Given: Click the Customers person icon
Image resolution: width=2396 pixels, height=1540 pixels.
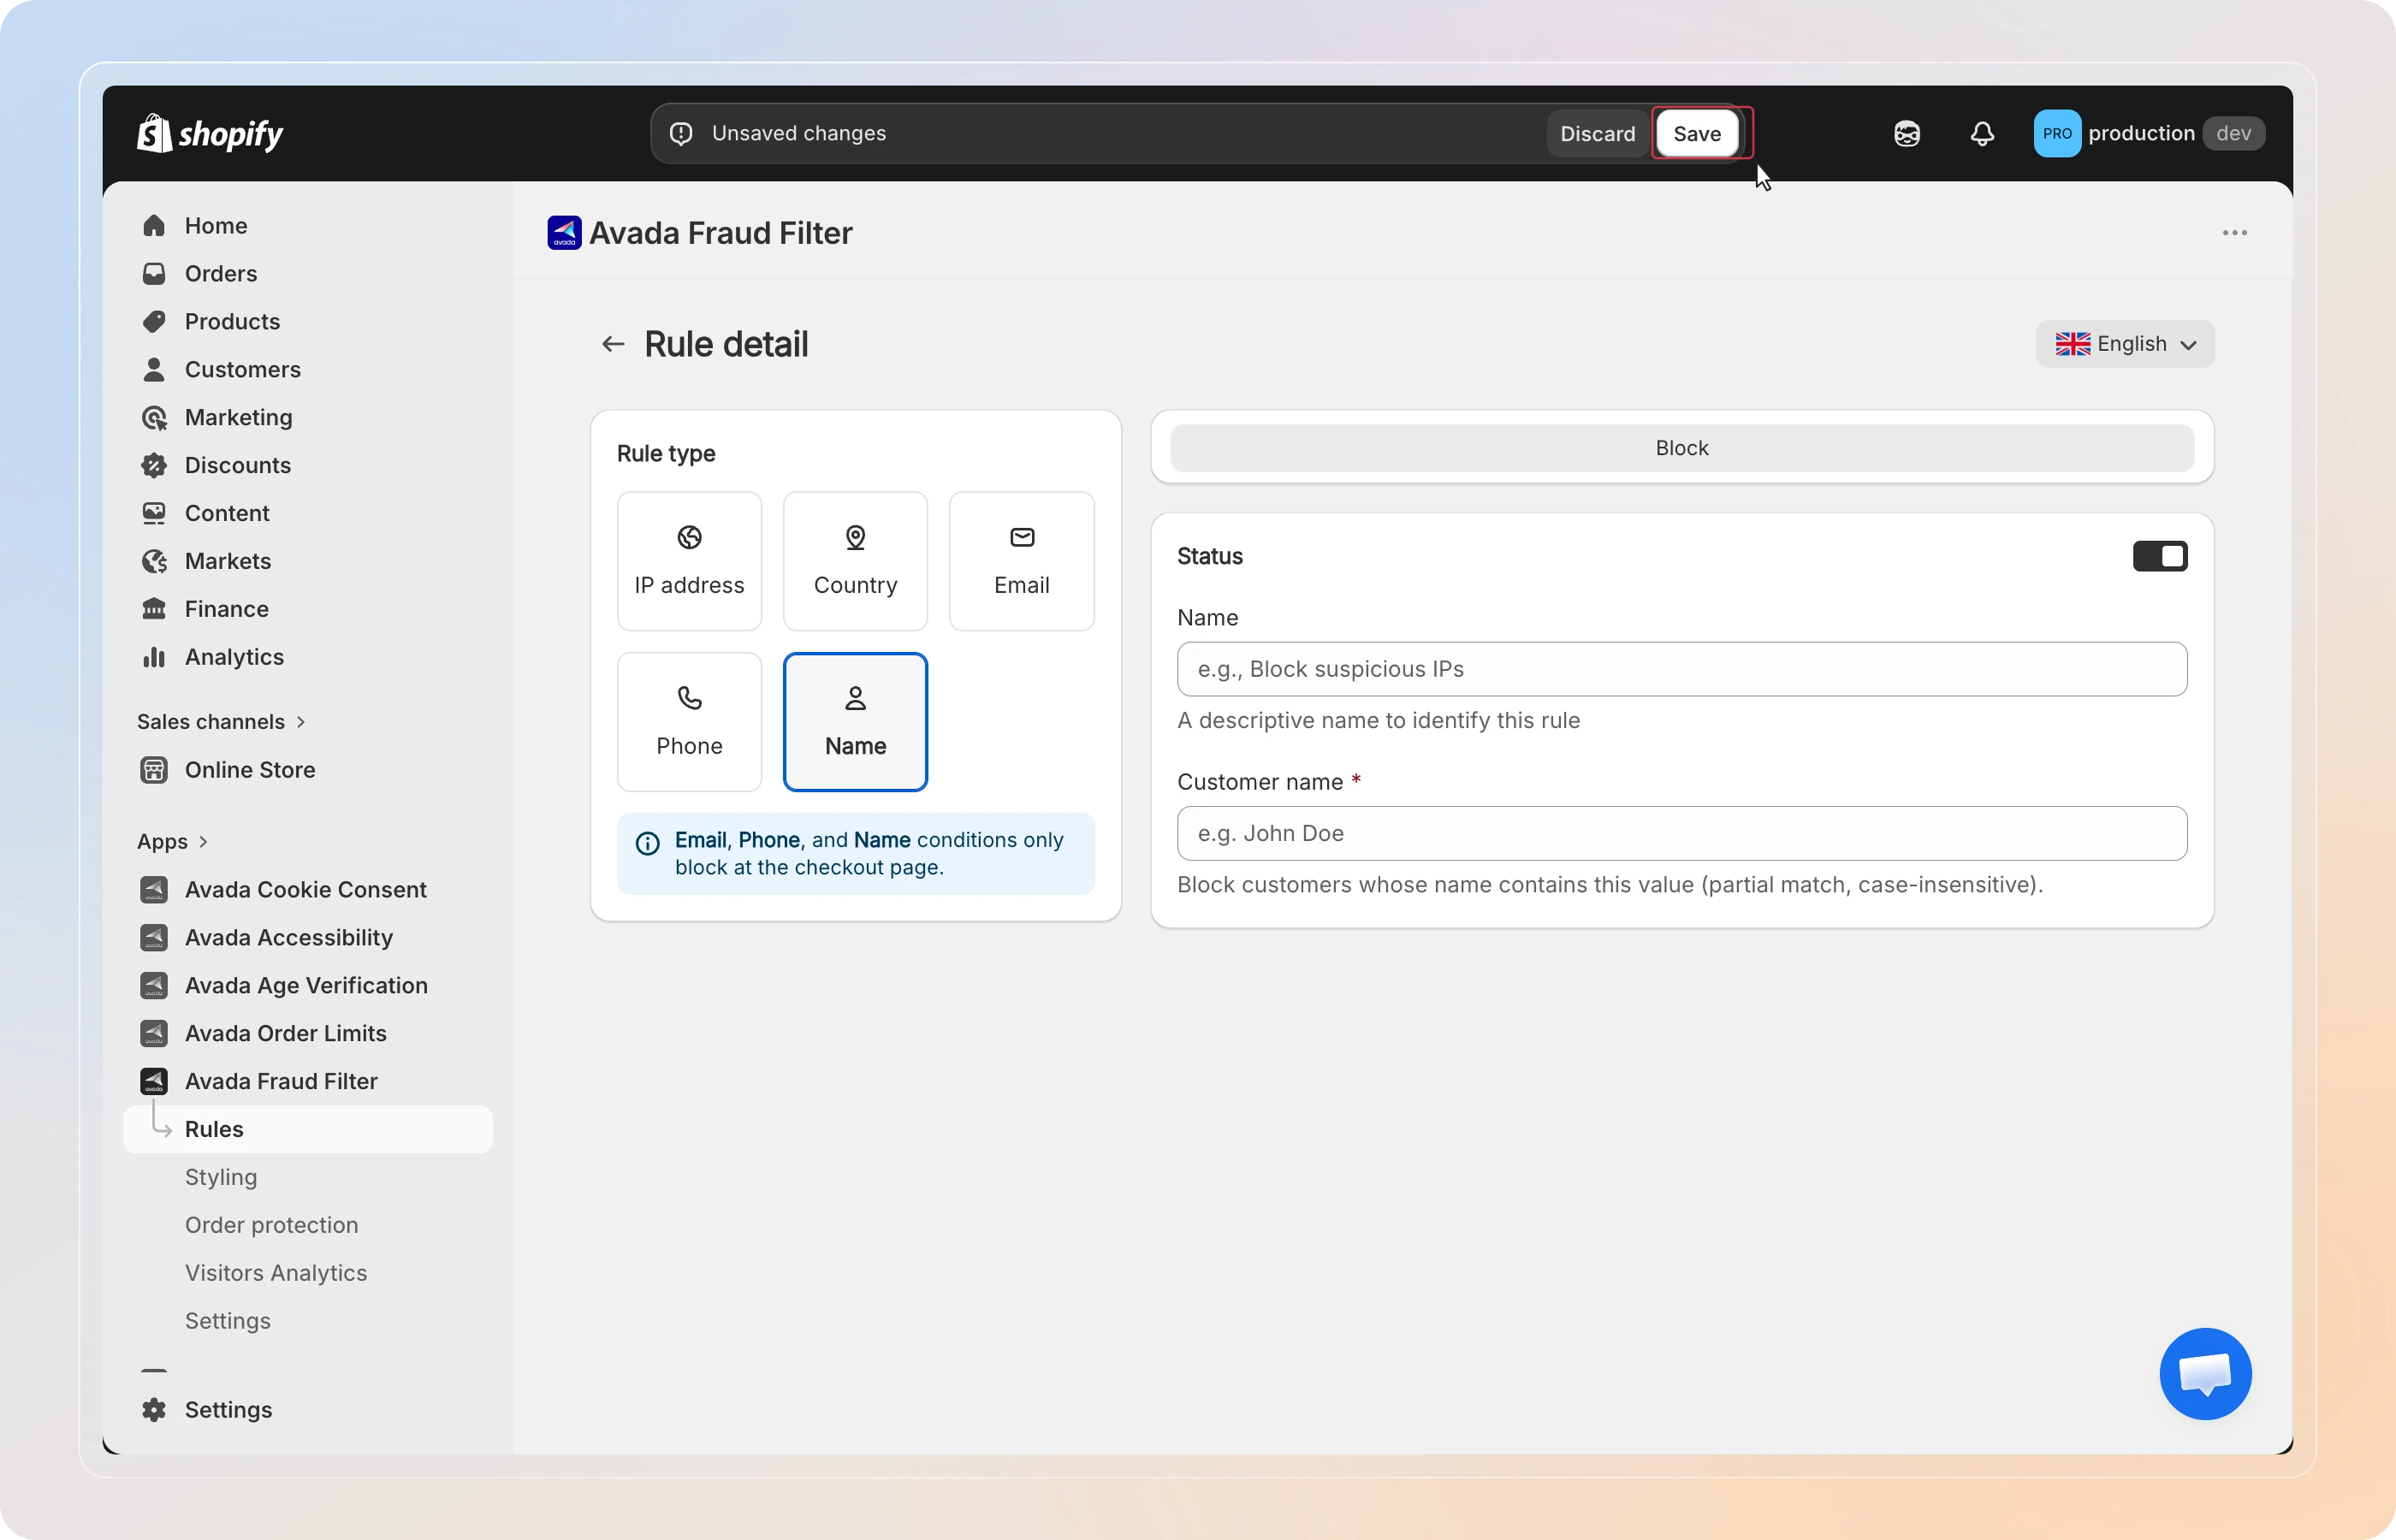Looking at the screenshot, I should click(x=154, y=370).
